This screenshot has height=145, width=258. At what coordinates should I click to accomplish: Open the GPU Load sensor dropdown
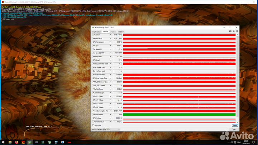pyautogui.click(x=111, y=60)
